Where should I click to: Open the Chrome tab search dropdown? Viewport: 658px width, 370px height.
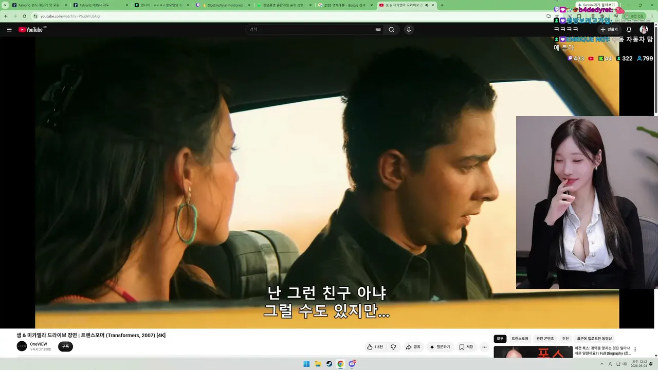(x=5, y=5)
